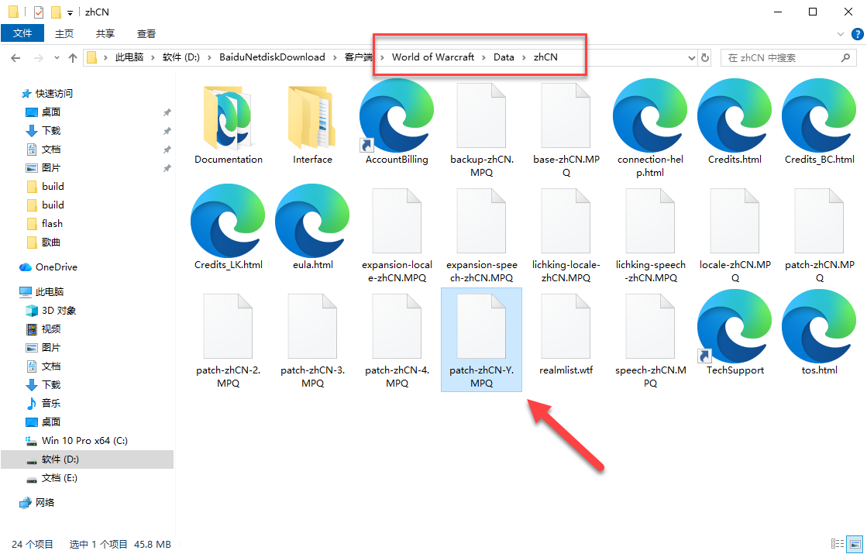Select 快速访问 in navigation pane
Screen dimensions: 867x554
53,94
